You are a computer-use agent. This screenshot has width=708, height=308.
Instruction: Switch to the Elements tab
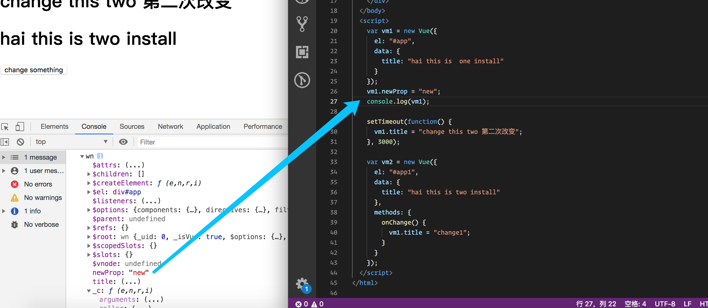[x=54, y=127]
